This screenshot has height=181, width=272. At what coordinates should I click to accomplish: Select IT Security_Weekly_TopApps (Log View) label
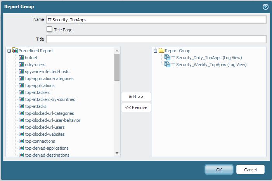209,65
